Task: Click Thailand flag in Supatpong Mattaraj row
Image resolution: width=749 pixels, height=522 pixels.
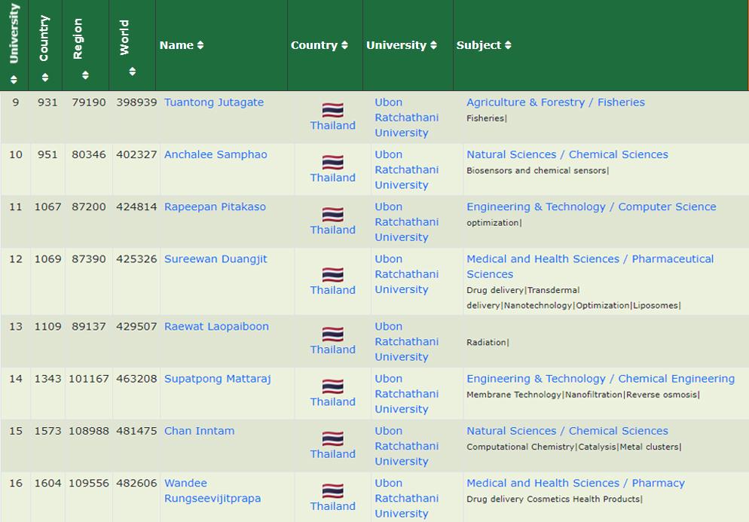Action: click(332, 386)
